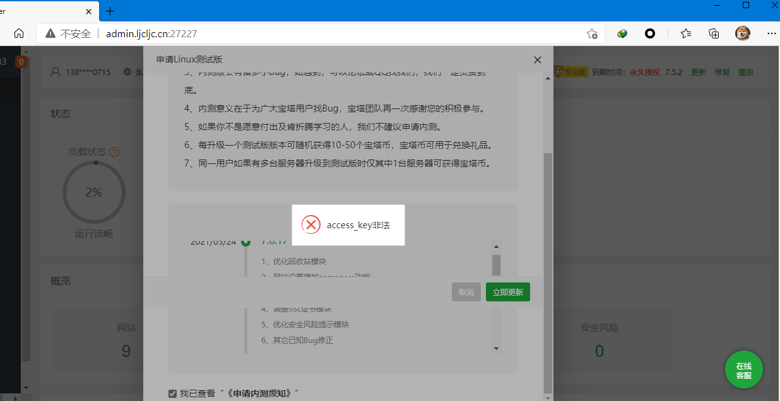Screen dimensions: 780x401
Task: Click changelog line 优化回收站模块
Action: click(x=293, y=262)
